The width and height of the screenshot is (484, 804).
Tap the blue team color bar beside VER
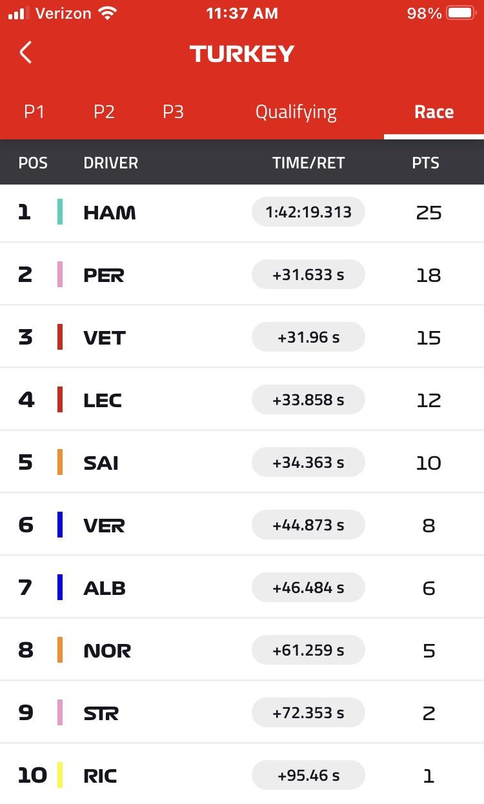pyautogui.click(x=60, y=525)
